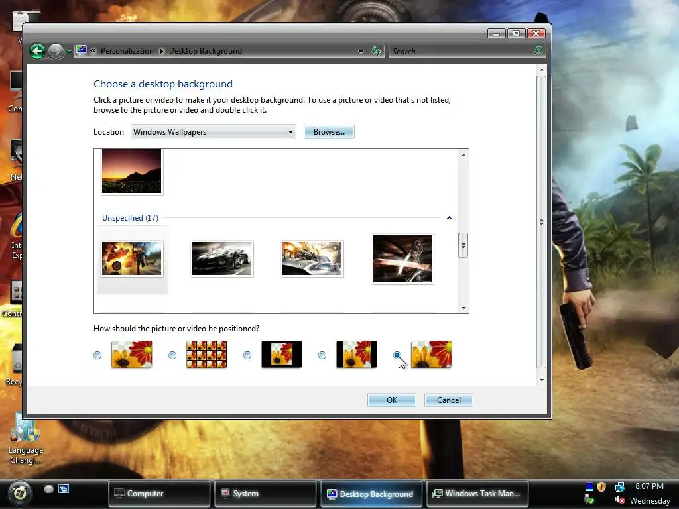This screenshot has height=509, width=679.
Task: Click the tiled flowers preview image
Action: tap(207, 354)
